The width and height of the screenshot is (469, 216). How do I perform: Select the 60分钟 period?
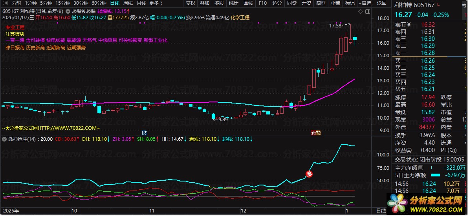(99, 3)
